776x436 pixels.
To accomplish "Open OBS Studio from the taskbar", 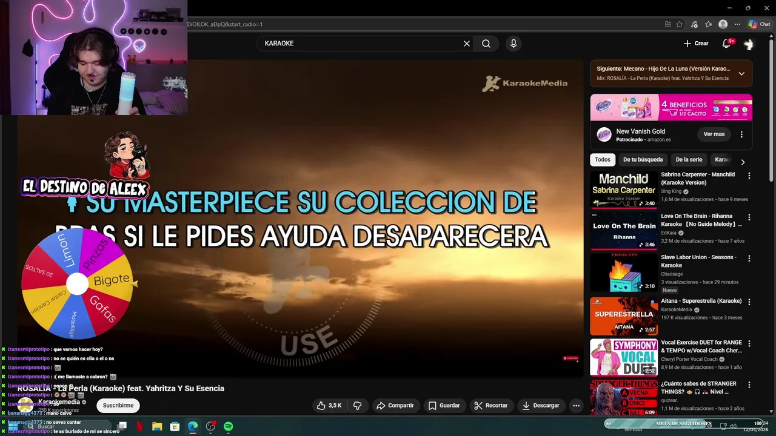I will [210, 426].
